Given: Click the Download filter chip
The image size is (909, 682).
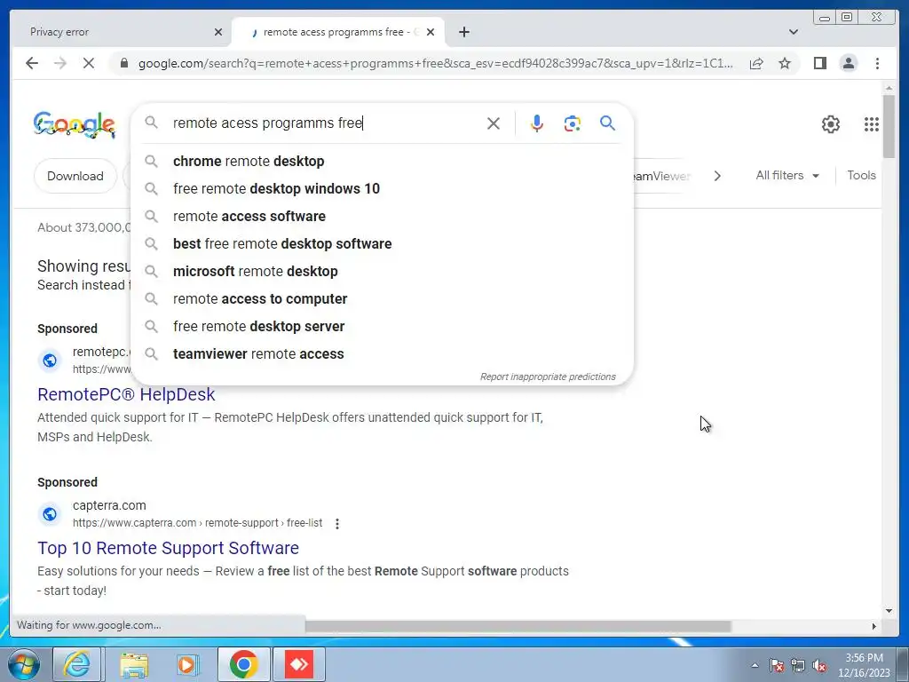Looking at the screenshot, I should (x=75, y=176).
